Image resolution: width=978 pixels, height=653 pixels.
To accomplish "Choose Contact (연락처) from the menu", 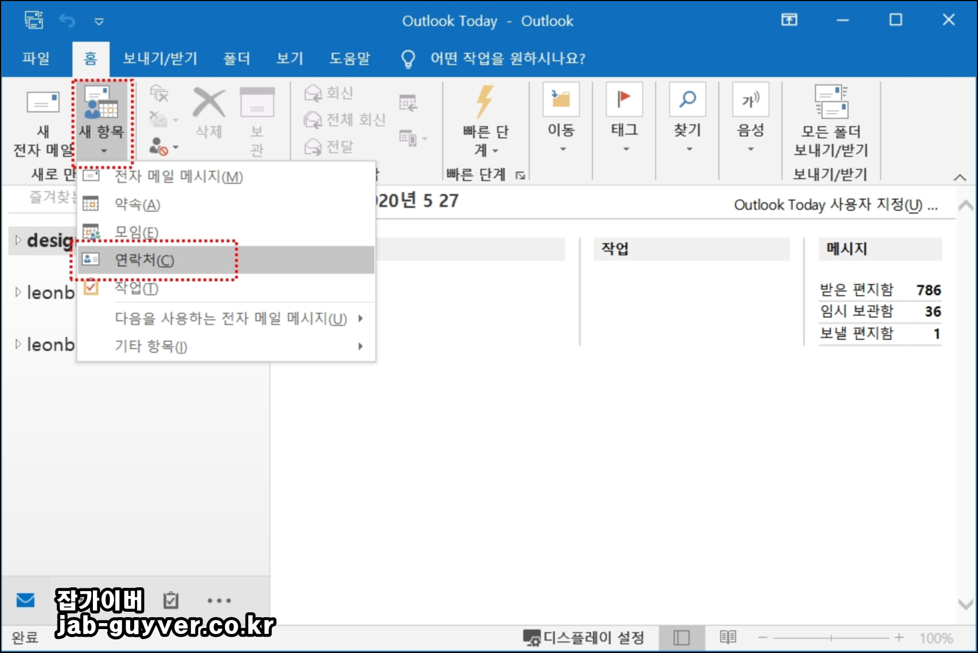I will [x=226, y=260].
